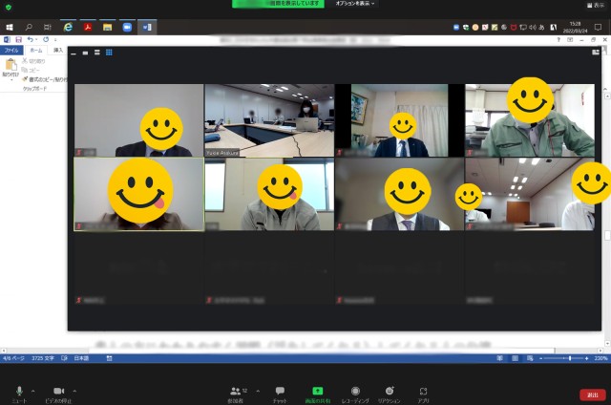Open Word ribbon display options icon

[570, 40]
